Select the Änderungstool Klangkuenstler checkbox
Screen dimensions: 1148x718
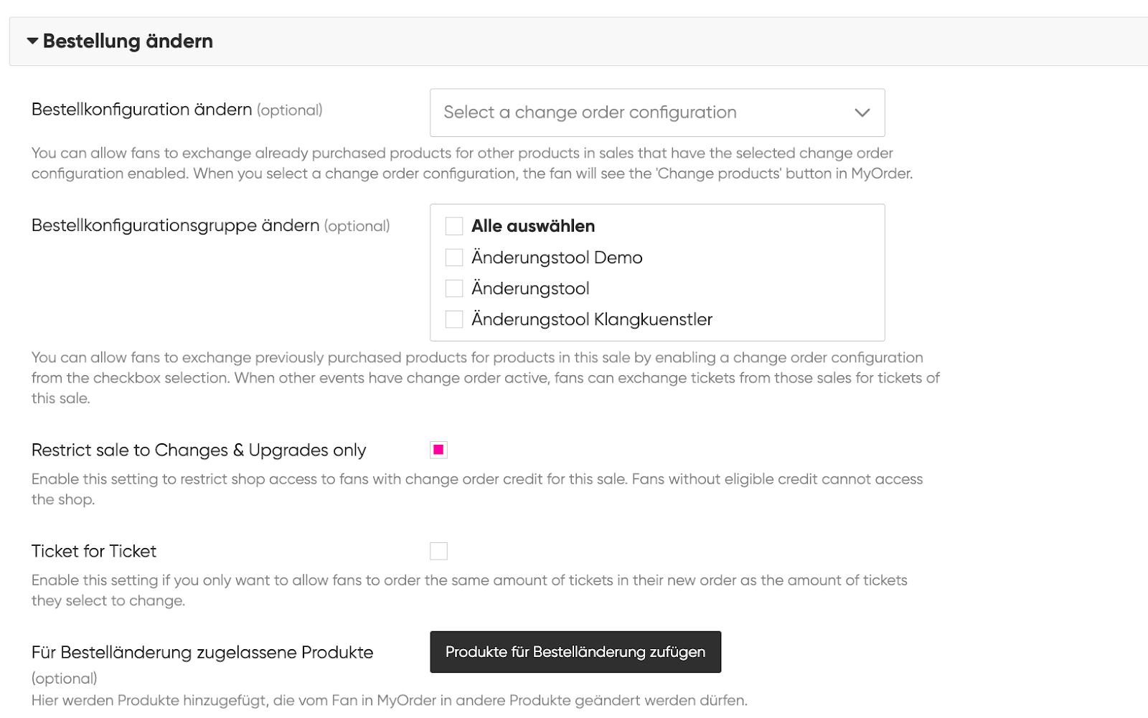point(454,319)
